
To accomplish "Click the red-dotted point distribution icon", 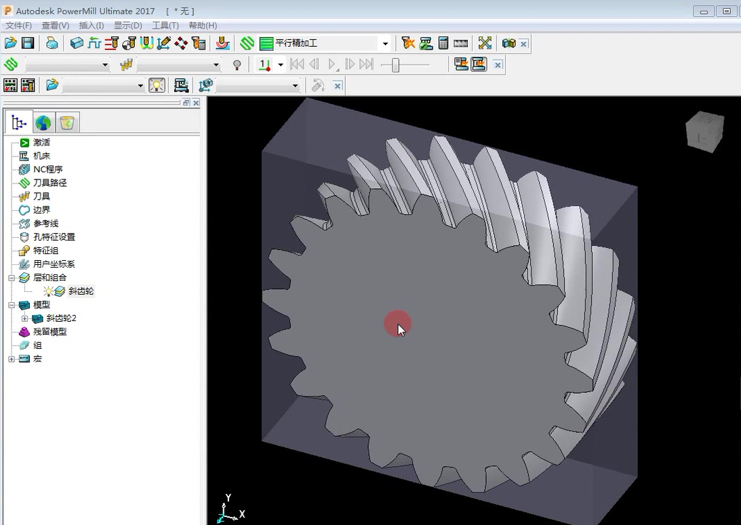I will pyautogui.click(x=181, y=43).
